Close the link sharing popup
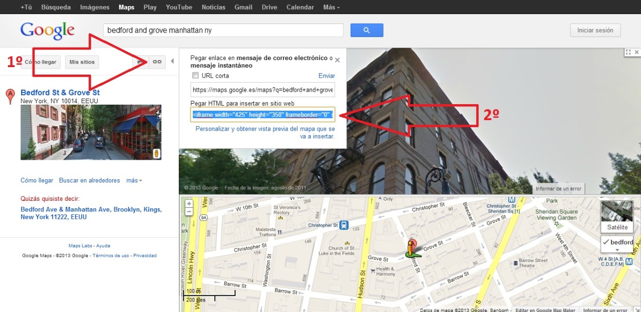Image resolution: width=641 pixels, height=312 pixels. tap(337, 60)
